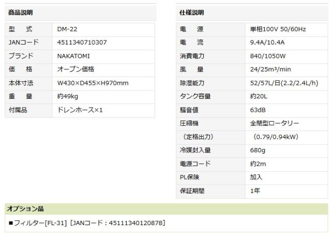Select power value 840/1050W

268,56
